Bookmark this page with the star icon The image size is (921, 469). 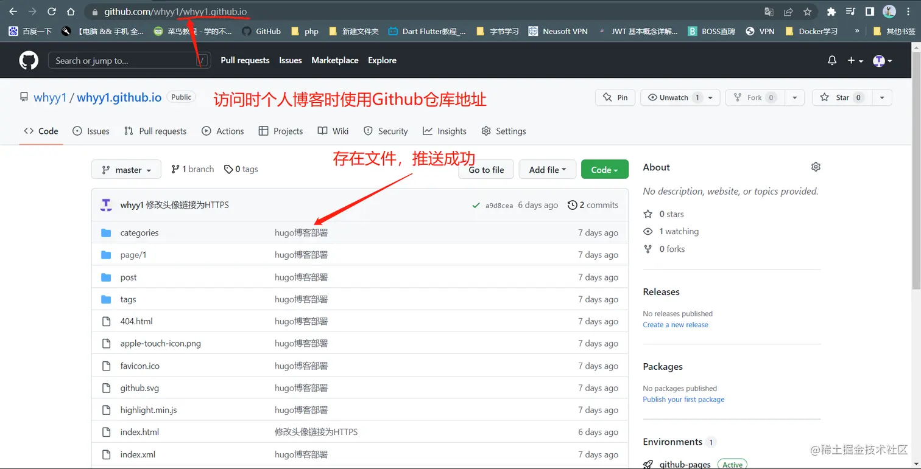808,12
